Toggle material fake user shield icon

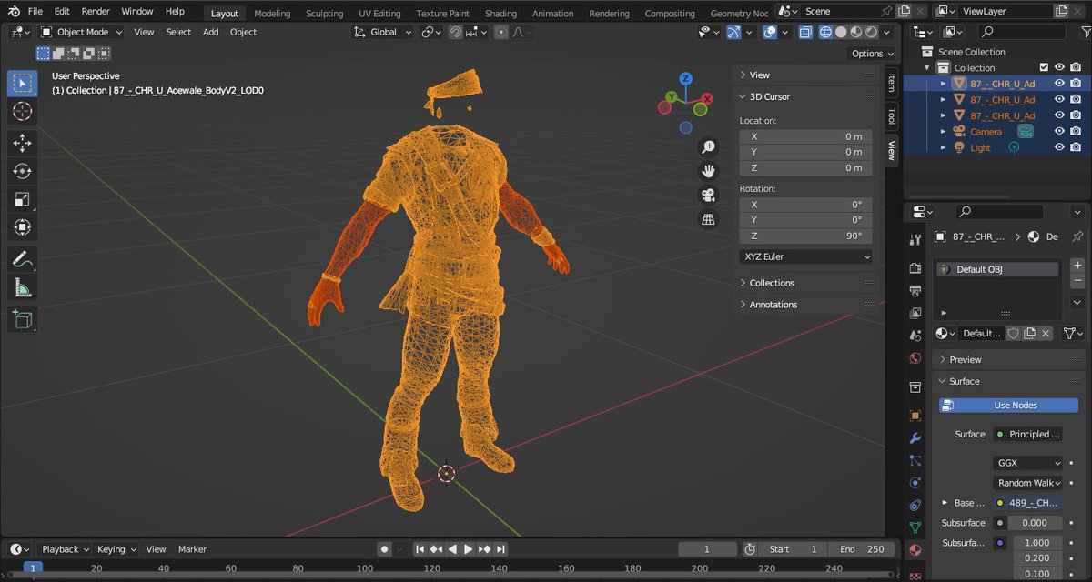pos(1013,334)
